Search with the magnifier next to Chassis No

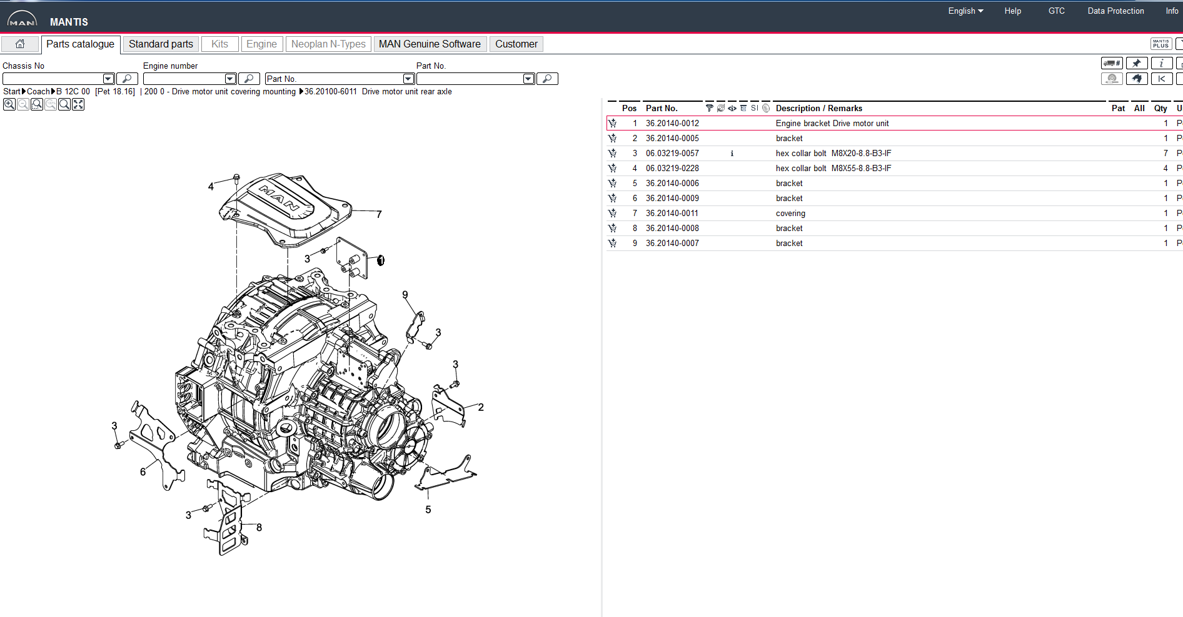point(127,78)
